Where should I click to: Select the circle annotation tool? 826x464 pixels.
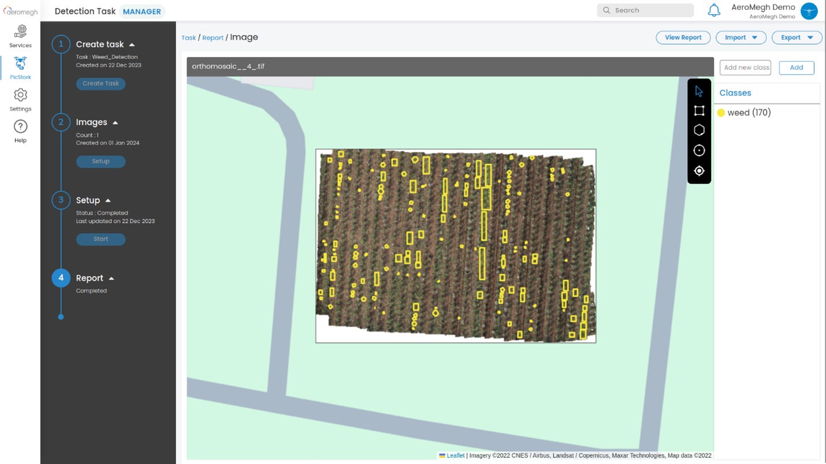[x=699, y=151]
